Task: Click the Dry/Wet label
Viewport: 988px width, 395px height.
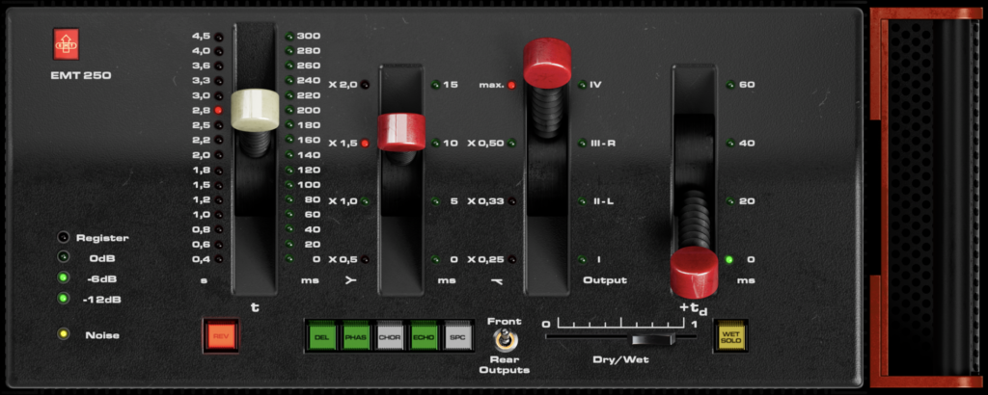Action: [620, 359]
